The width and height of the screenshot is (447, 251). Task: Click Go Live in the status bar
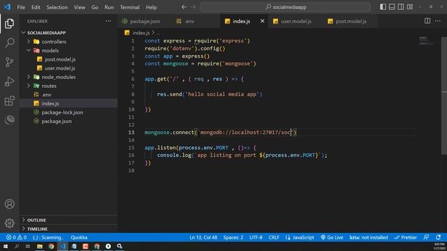(332, 237)
